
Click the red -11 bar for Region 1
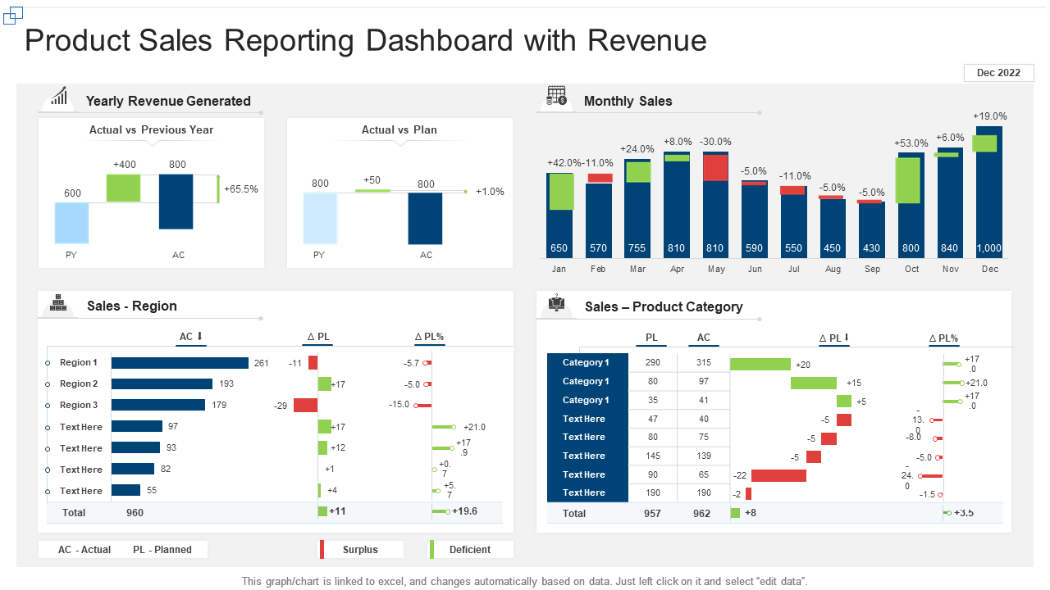tap(313, 362)
